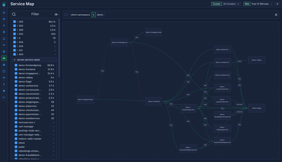This screenshot has width=282, height=162.
Task: Open the telescope explore icon in sidebar
Action: coord(4,78)
